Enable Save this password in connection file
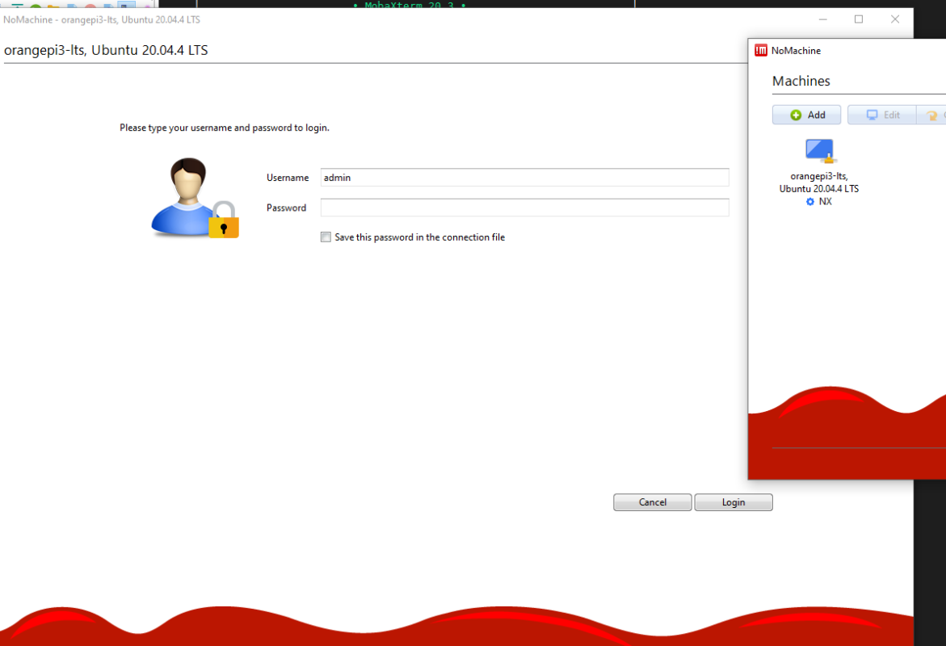Screen dimensions: 946x646 coord(326,237)
